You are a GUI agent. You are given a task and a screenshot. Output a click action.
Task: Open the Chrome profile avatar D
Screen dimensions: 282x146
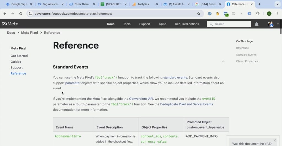tap(269, 14)
